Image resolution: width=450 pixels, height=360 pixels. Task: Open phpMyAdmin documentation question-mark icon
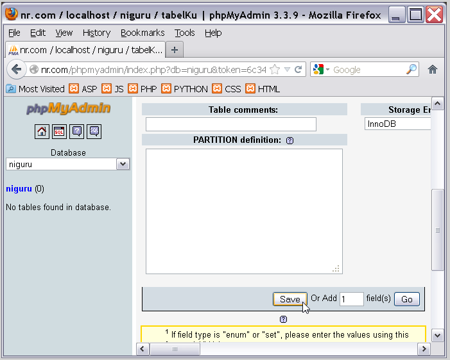(77, 131)
